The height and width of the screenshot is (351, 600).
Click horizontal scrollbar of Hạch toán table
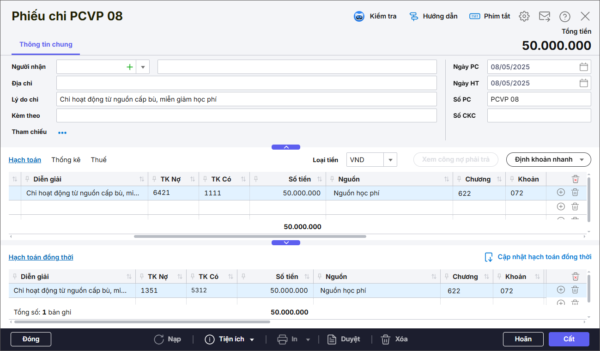coord(250,236)
